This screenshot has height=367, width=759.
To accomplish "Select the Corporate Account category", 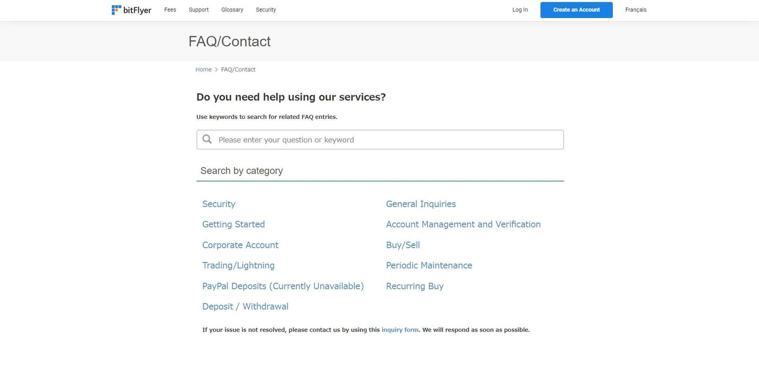I will pyautogui.click(x=240, y=245).
